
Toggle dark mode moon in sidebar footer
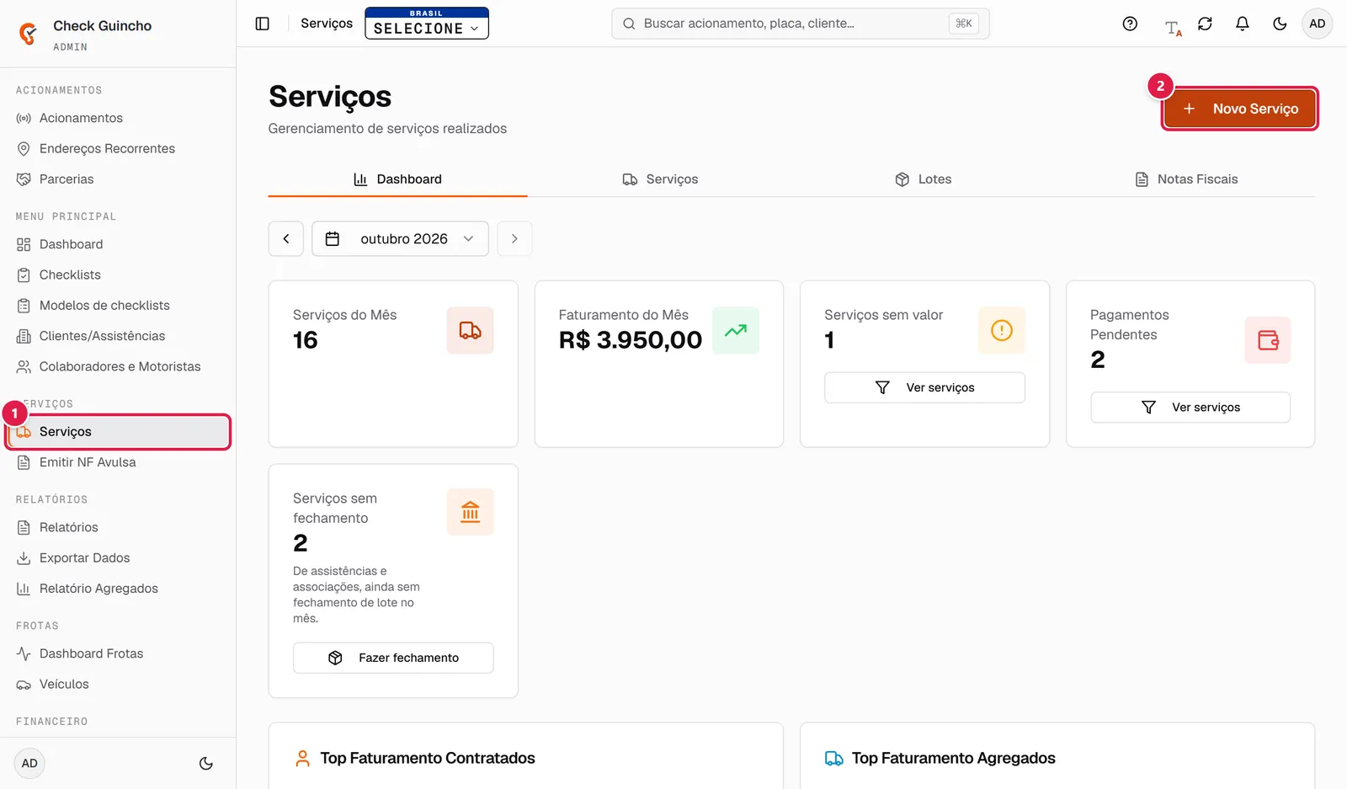pyautogui.click(x=206, y=764)
